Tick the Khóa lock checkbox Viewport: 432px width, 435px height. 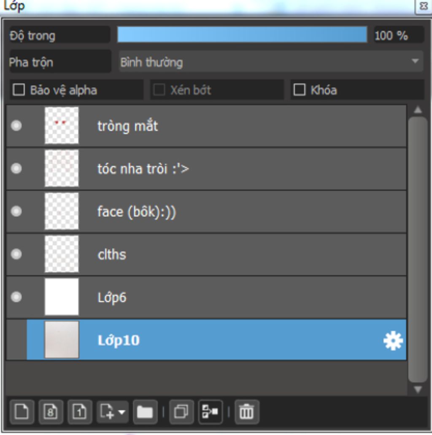299,90
